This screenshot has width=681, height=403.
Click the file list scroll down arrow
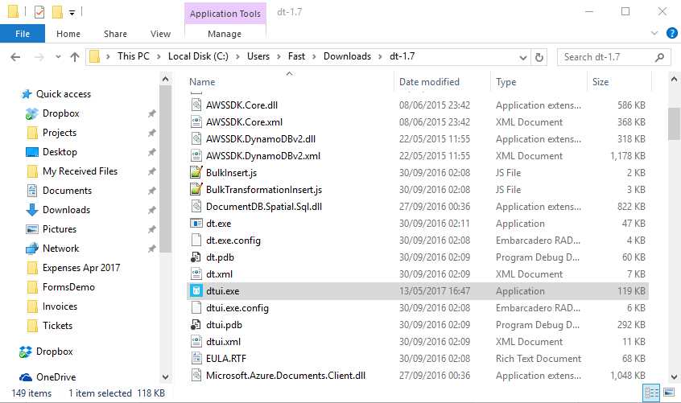point(674,377)
